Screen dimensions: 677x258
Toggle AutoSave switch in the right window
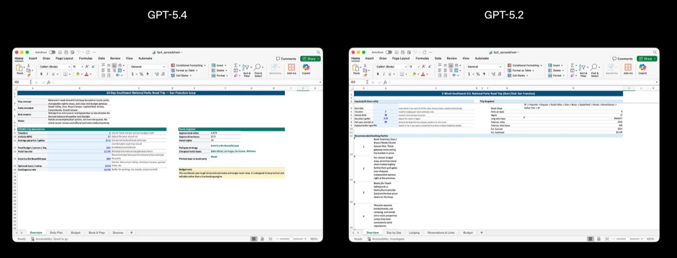[x=389, y=52]
